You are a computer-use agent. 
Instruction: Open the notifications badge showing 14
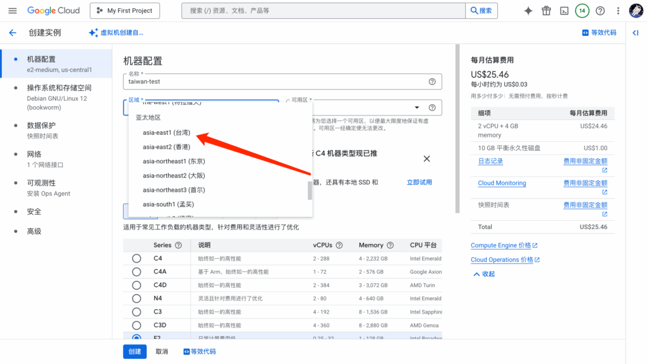pyautogui.click(x=582, y=11)
